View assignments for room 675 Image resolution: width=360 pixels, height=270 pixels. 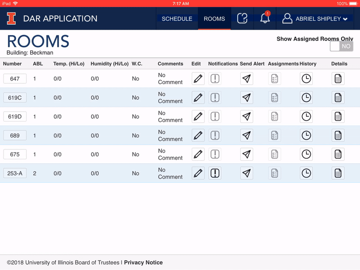click(x=274, y=154)
